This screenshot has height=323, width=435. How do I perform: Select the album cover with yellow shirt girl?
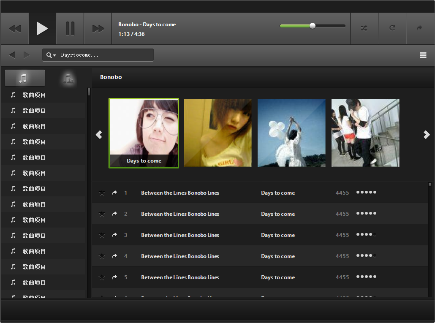(x=217, y=133)
